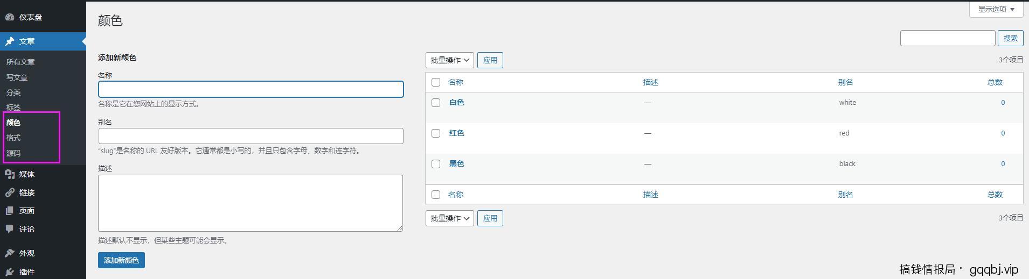Screen dimensions: 1029x279
Task: Open the 仪表盘 dashboard icon
Action: (x=10, y=17)
